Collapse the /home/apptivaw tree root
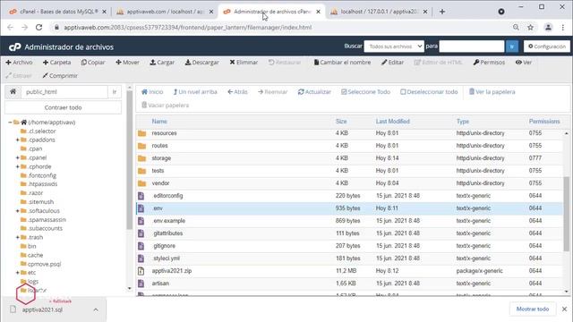Viewport: 573px width, 322px height. click(x=10, y=123)
